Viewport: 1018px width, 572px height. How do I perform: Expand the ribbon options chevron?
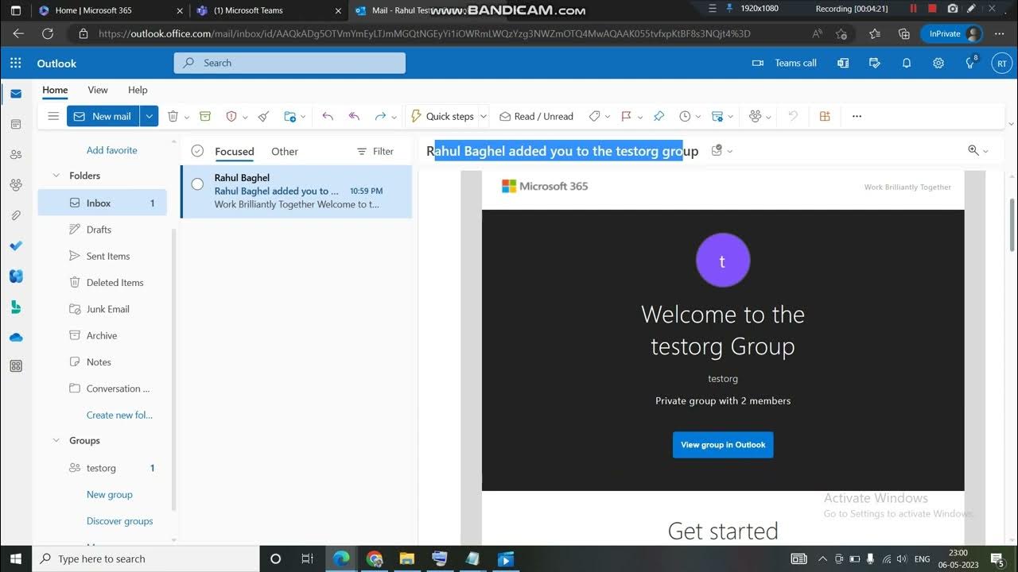point(1011,124)
